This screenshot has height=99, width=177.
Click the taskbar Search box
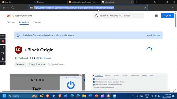point(23,96)
